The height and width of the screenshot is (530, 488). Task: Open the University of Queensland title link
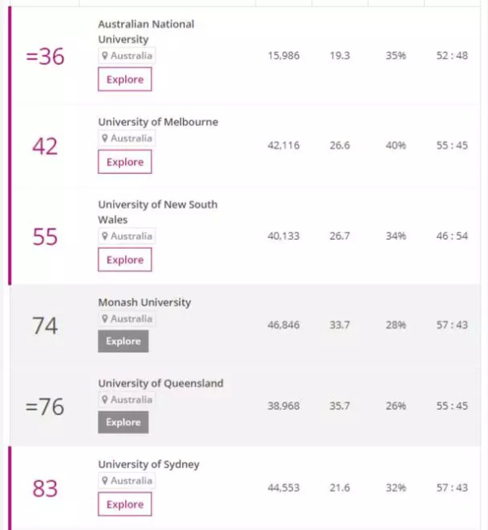click(x=161, y=384)
